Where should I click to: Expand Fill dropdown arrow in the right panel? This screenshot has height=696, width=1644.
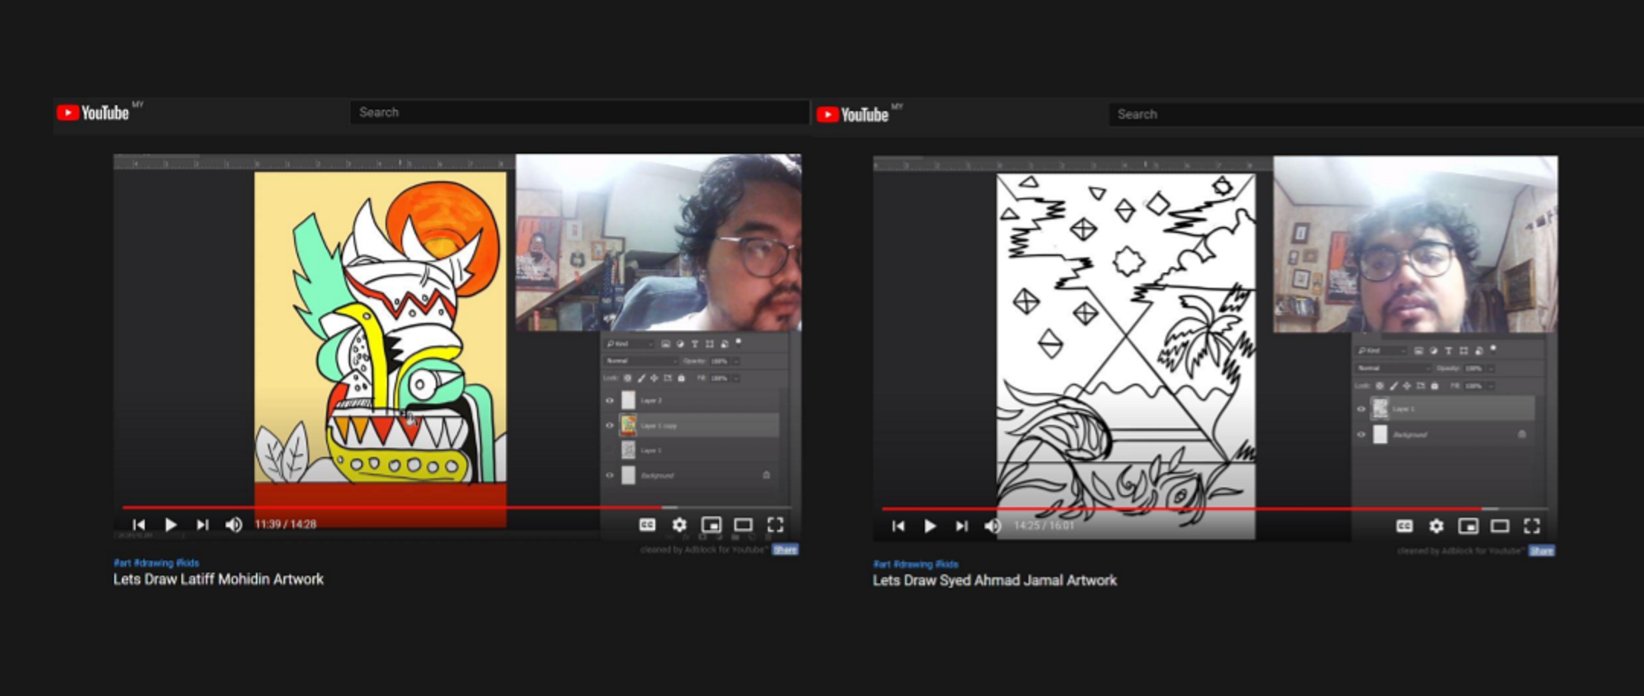click(1491, 386)
